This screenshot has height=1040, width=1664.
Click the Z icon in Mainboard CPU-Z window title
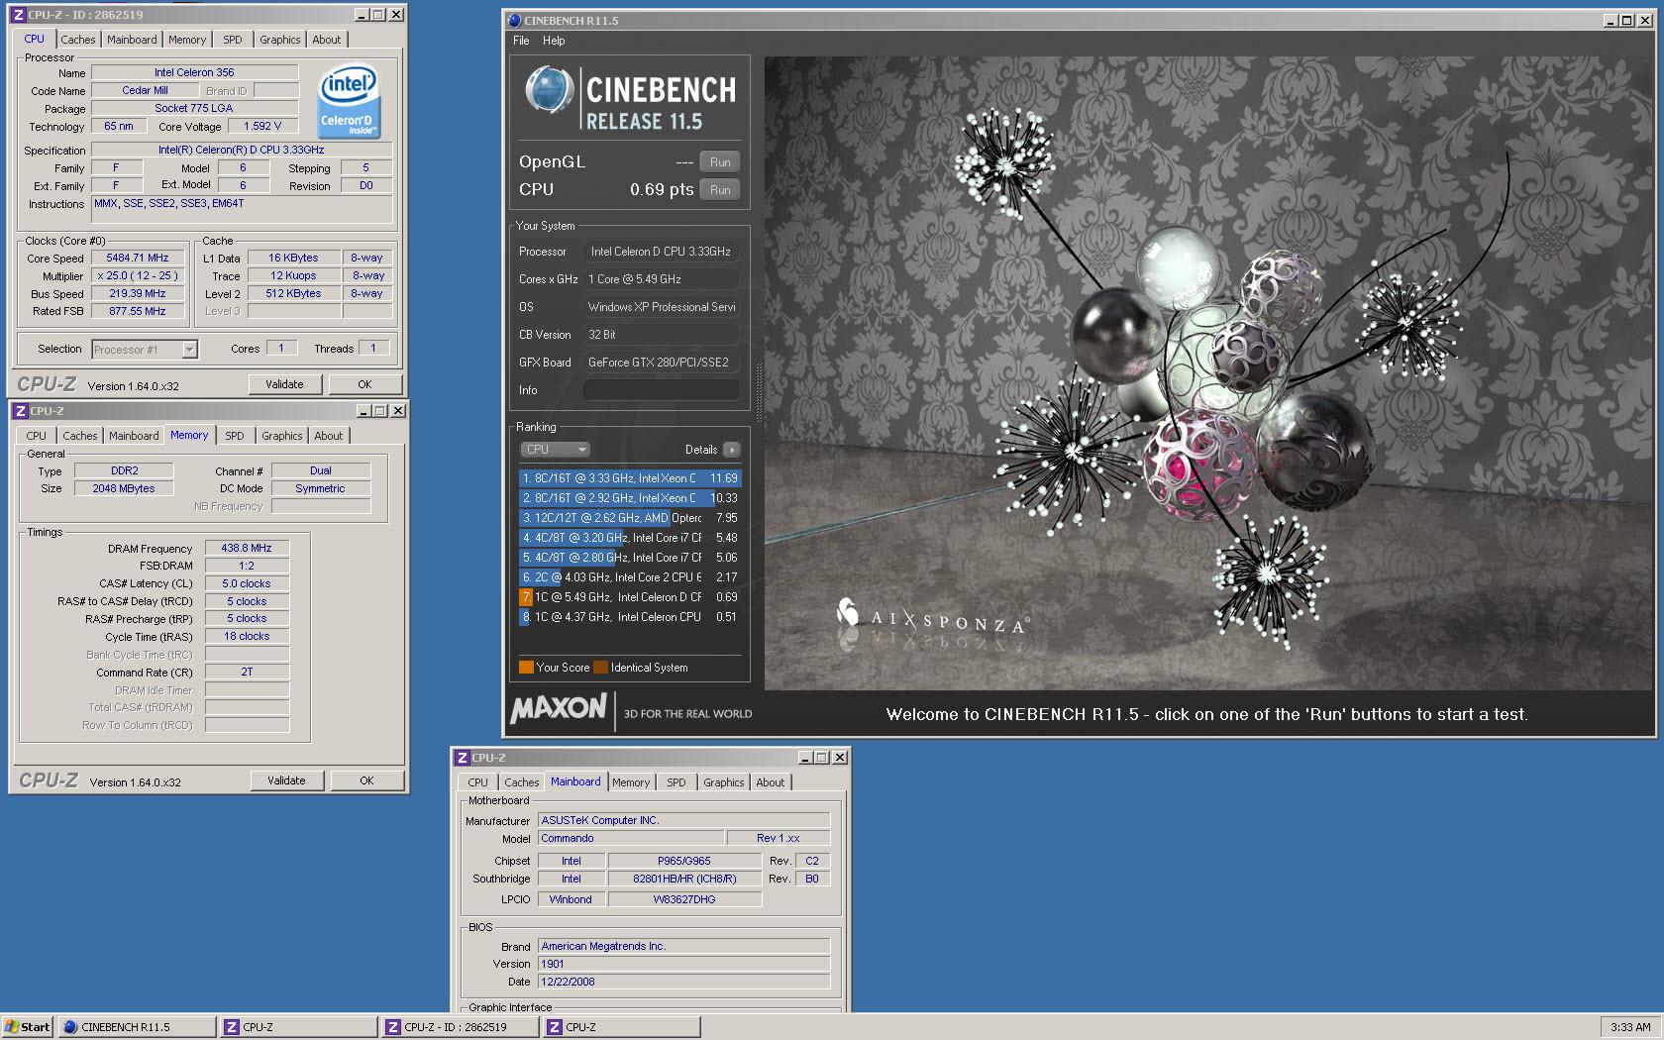pyautogui.click(x=462, y=758)
